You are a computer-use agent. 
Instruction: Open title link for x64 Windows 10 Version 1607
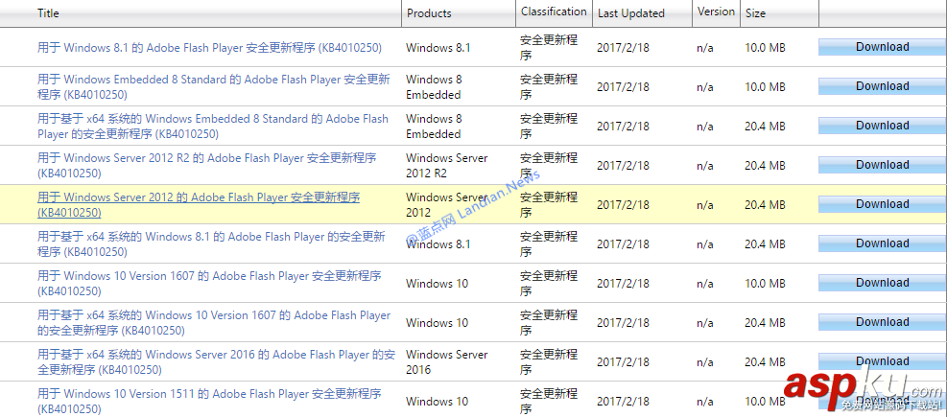click(x=214, y=315)
